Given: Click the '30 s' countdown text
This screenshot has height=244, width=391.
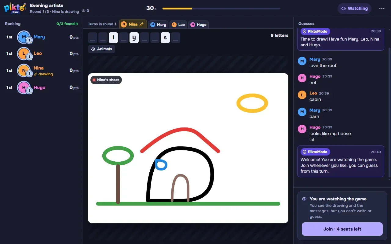Looking at the screenshot, I should 151,8.
